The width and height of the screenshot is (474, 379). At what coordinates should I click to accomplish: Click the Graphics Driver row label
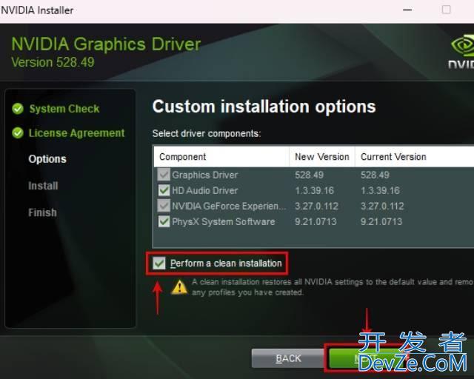pyautogui.click(x=205, y=175)
